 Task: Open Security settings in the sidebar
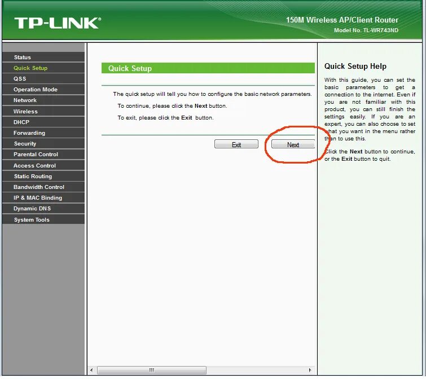[43, 144]
